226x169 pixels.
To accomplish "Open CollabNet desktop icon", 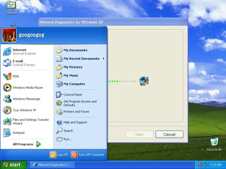I will click(11, 5).
